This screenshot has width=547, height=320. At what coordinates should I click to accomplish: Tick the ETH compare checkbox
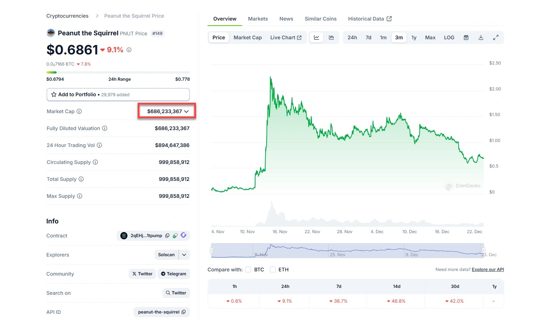pyautogui.click(x=273, y=270)
